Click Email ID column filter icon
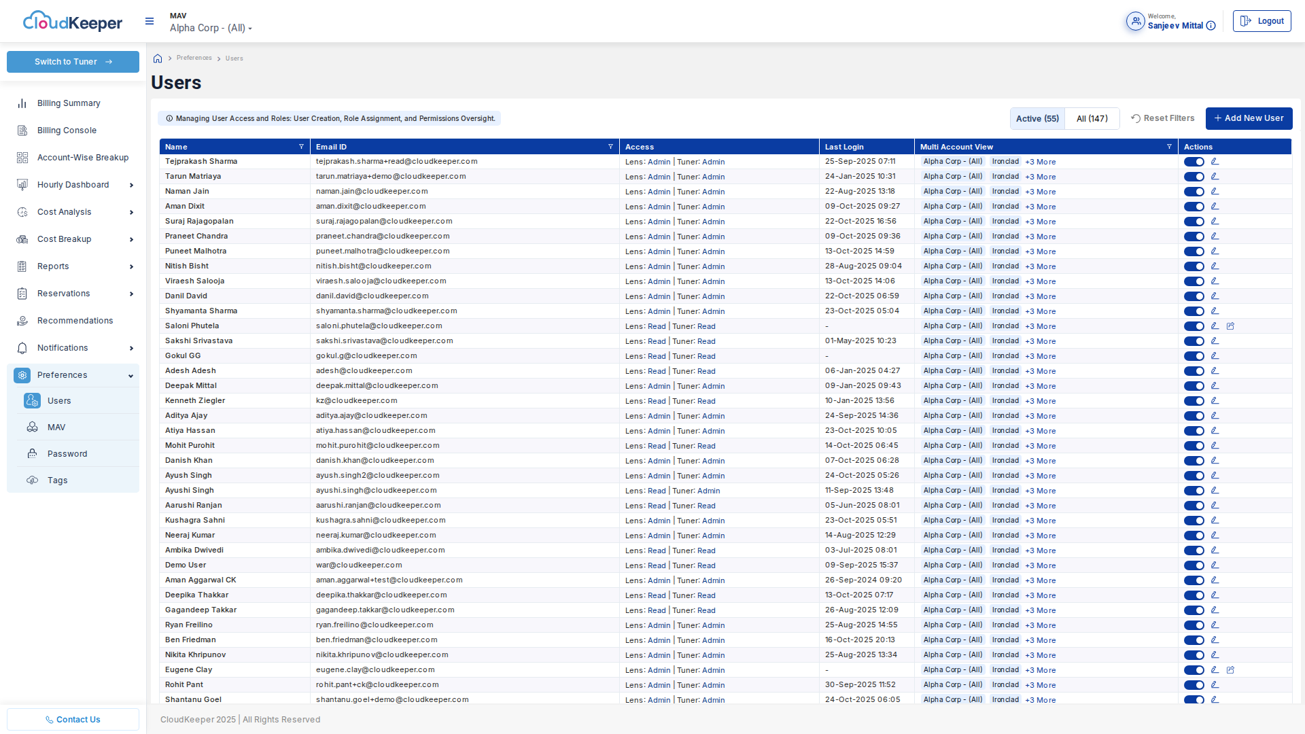Screen dimensions: 1305x734 pos(610,147)
